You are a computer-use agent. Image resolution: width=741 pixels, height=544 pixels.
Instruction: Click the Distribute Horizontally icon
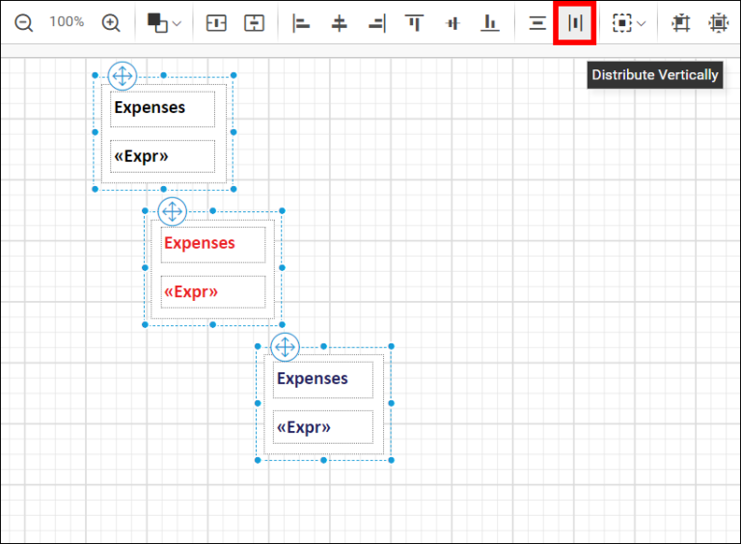tap(537, 22)
